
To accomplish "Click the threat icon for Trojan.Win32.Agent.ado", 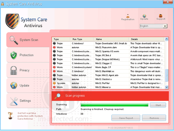I will click(x=55, y=75).
